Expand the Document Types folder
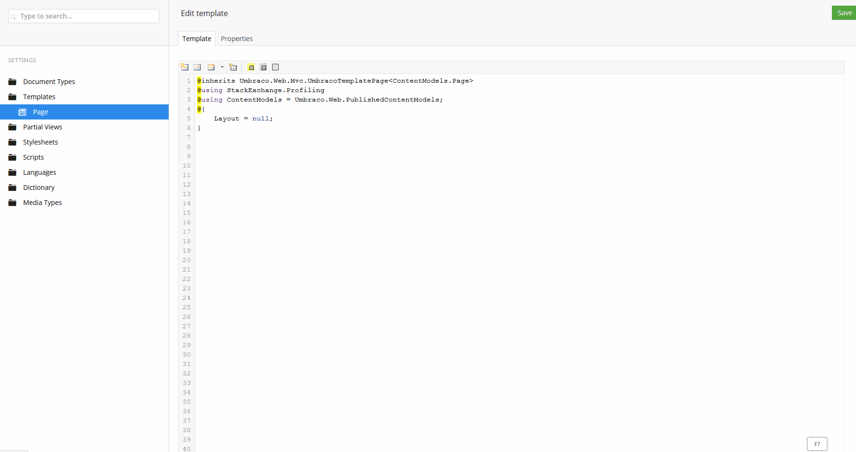The image size is (856, 452). pos(49,81)
